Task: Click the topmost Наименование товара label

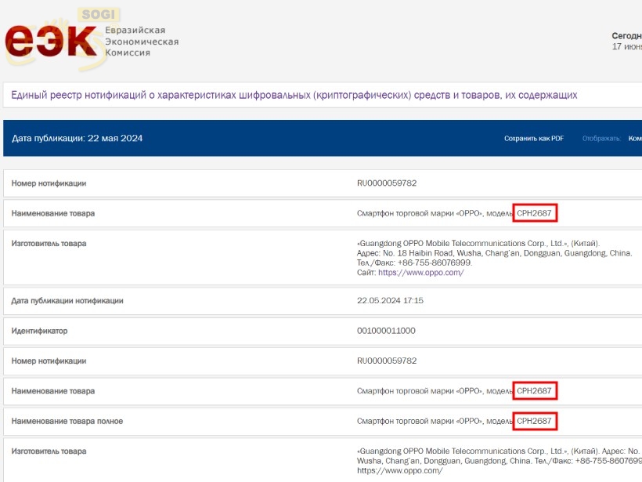Action: point(53,213)
